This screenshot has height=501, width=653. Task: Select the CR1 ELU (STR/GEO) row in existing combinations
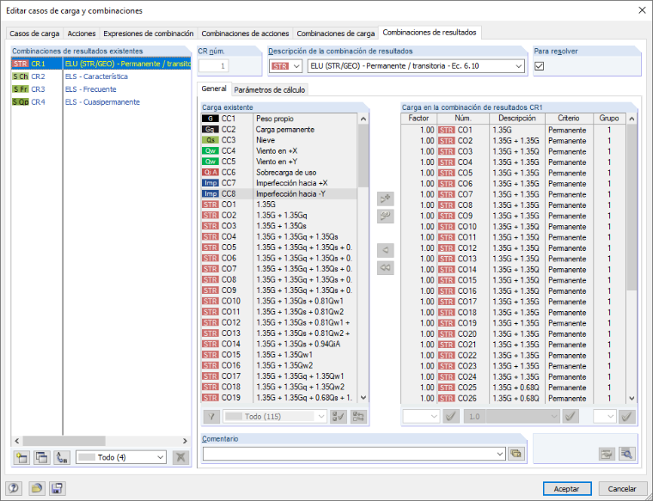[101, 64]
